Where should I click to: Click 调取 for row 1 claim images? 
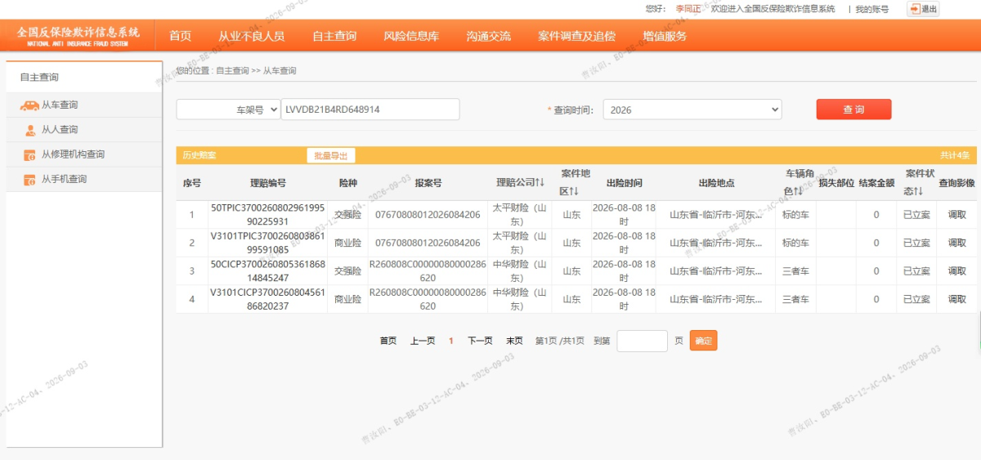click(956, 215)
